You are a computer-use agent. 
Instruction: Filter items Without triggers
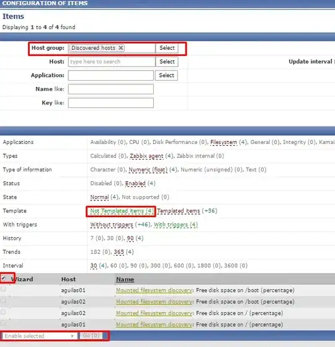coord(112,225)
